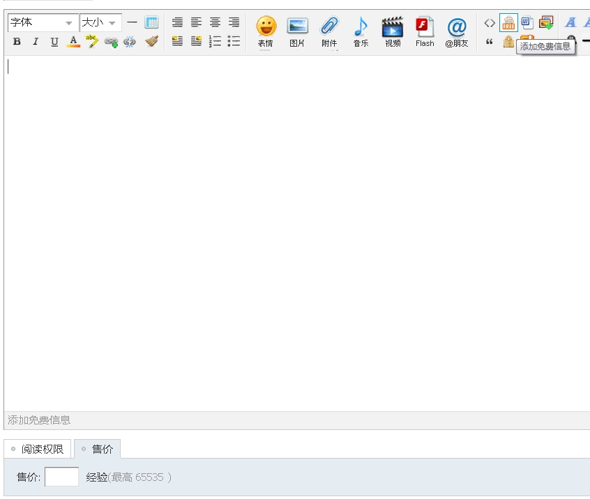Screen dimensions: 590x499
Task: Click the 售价 price input field
Action: (61, 477)
